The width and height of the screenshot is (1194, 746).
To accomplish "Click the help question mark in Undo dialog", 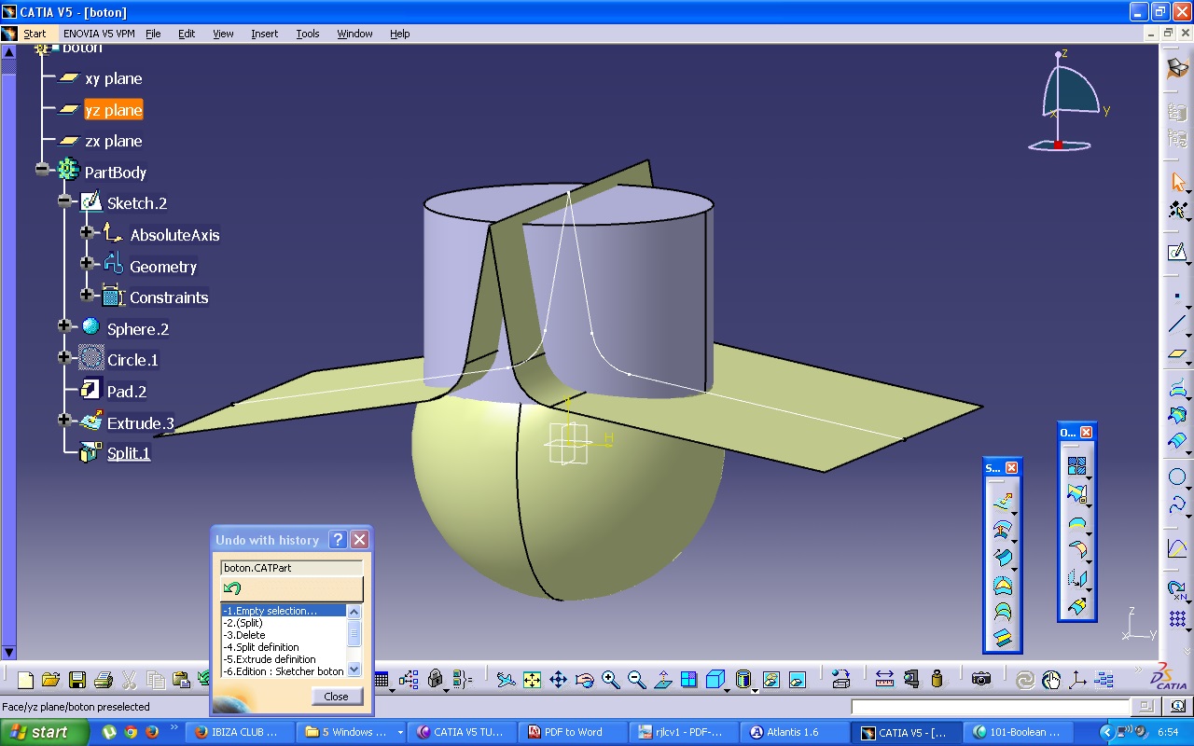I will tap(339, 539).
